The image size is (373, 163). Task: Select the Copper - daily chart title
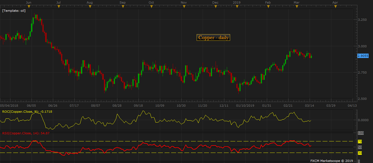tap(213, 38)
